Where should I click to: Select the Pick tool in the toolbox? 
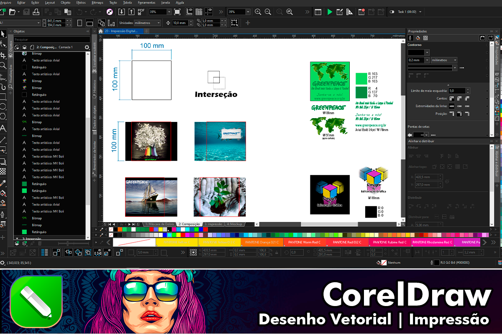click(x=3, y=34)
